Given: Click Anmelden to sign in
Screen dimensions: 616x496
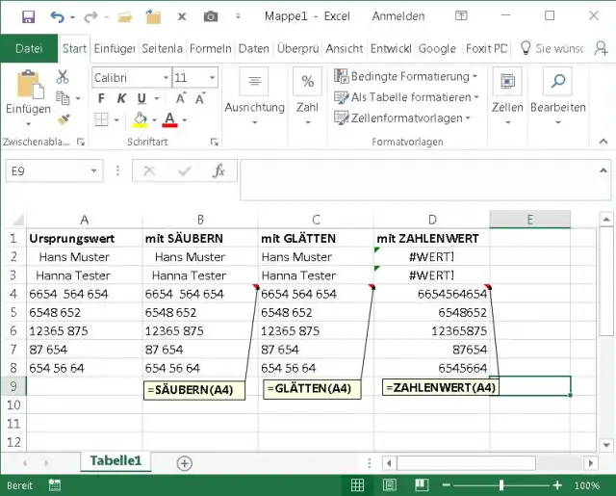Looking at the screenshot, I should (398, 16).
